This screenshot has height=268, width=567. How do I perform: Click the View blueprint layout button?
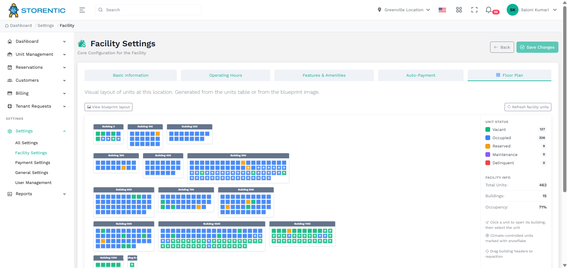point(108,107)
